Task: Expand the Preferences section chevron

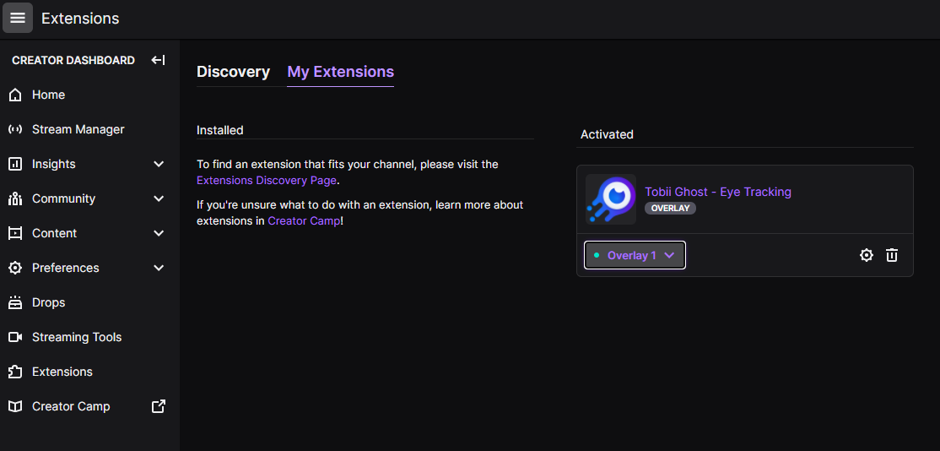Action: [159, 268]
